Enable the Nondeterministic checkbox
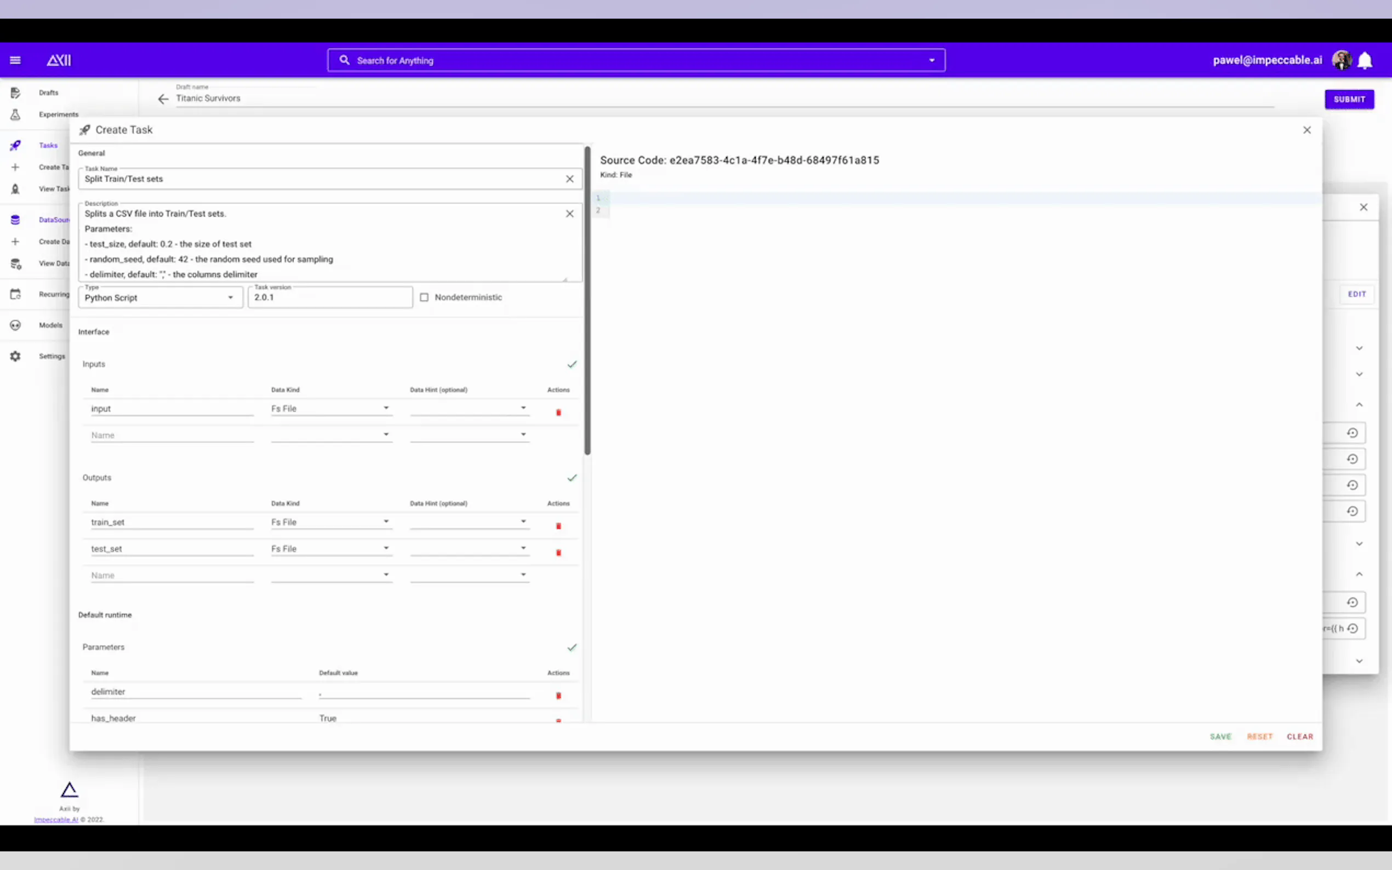Screen dimensions: 1392x870 424,297
